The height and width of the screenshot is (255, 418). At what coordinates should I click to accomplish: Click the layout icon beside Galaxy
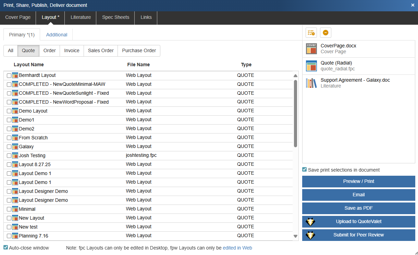(15, 147)
